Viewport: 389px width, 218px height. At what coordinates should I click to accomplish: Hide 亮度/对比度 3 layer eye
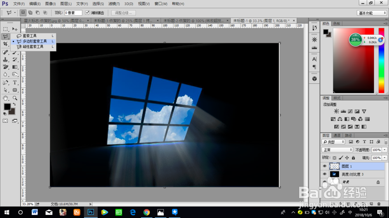[324, 174]
